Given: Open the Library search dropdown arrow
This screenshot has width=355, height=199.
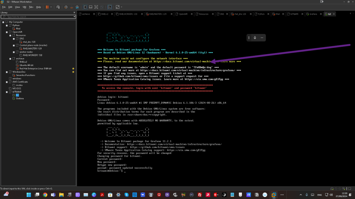Looking at the screenshot, I should [74, 17].
